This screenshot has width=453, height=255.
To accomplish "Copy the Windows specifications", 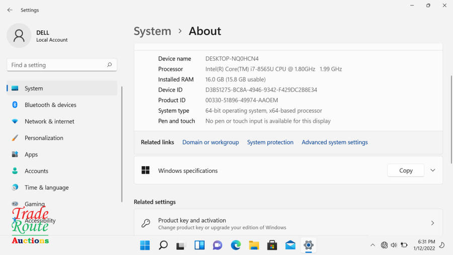I will (x=406, y=170).
